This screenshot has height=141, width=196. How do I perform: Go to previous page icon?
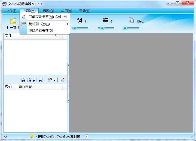click(x=29, y=80)
